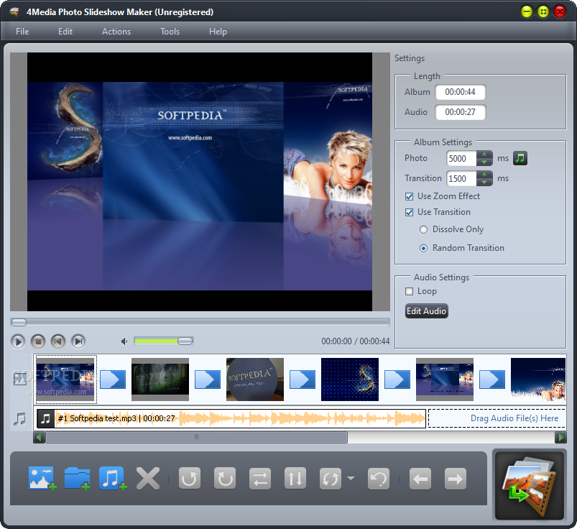
Task: Rotate photo clockwise
Action: (225, 479)
